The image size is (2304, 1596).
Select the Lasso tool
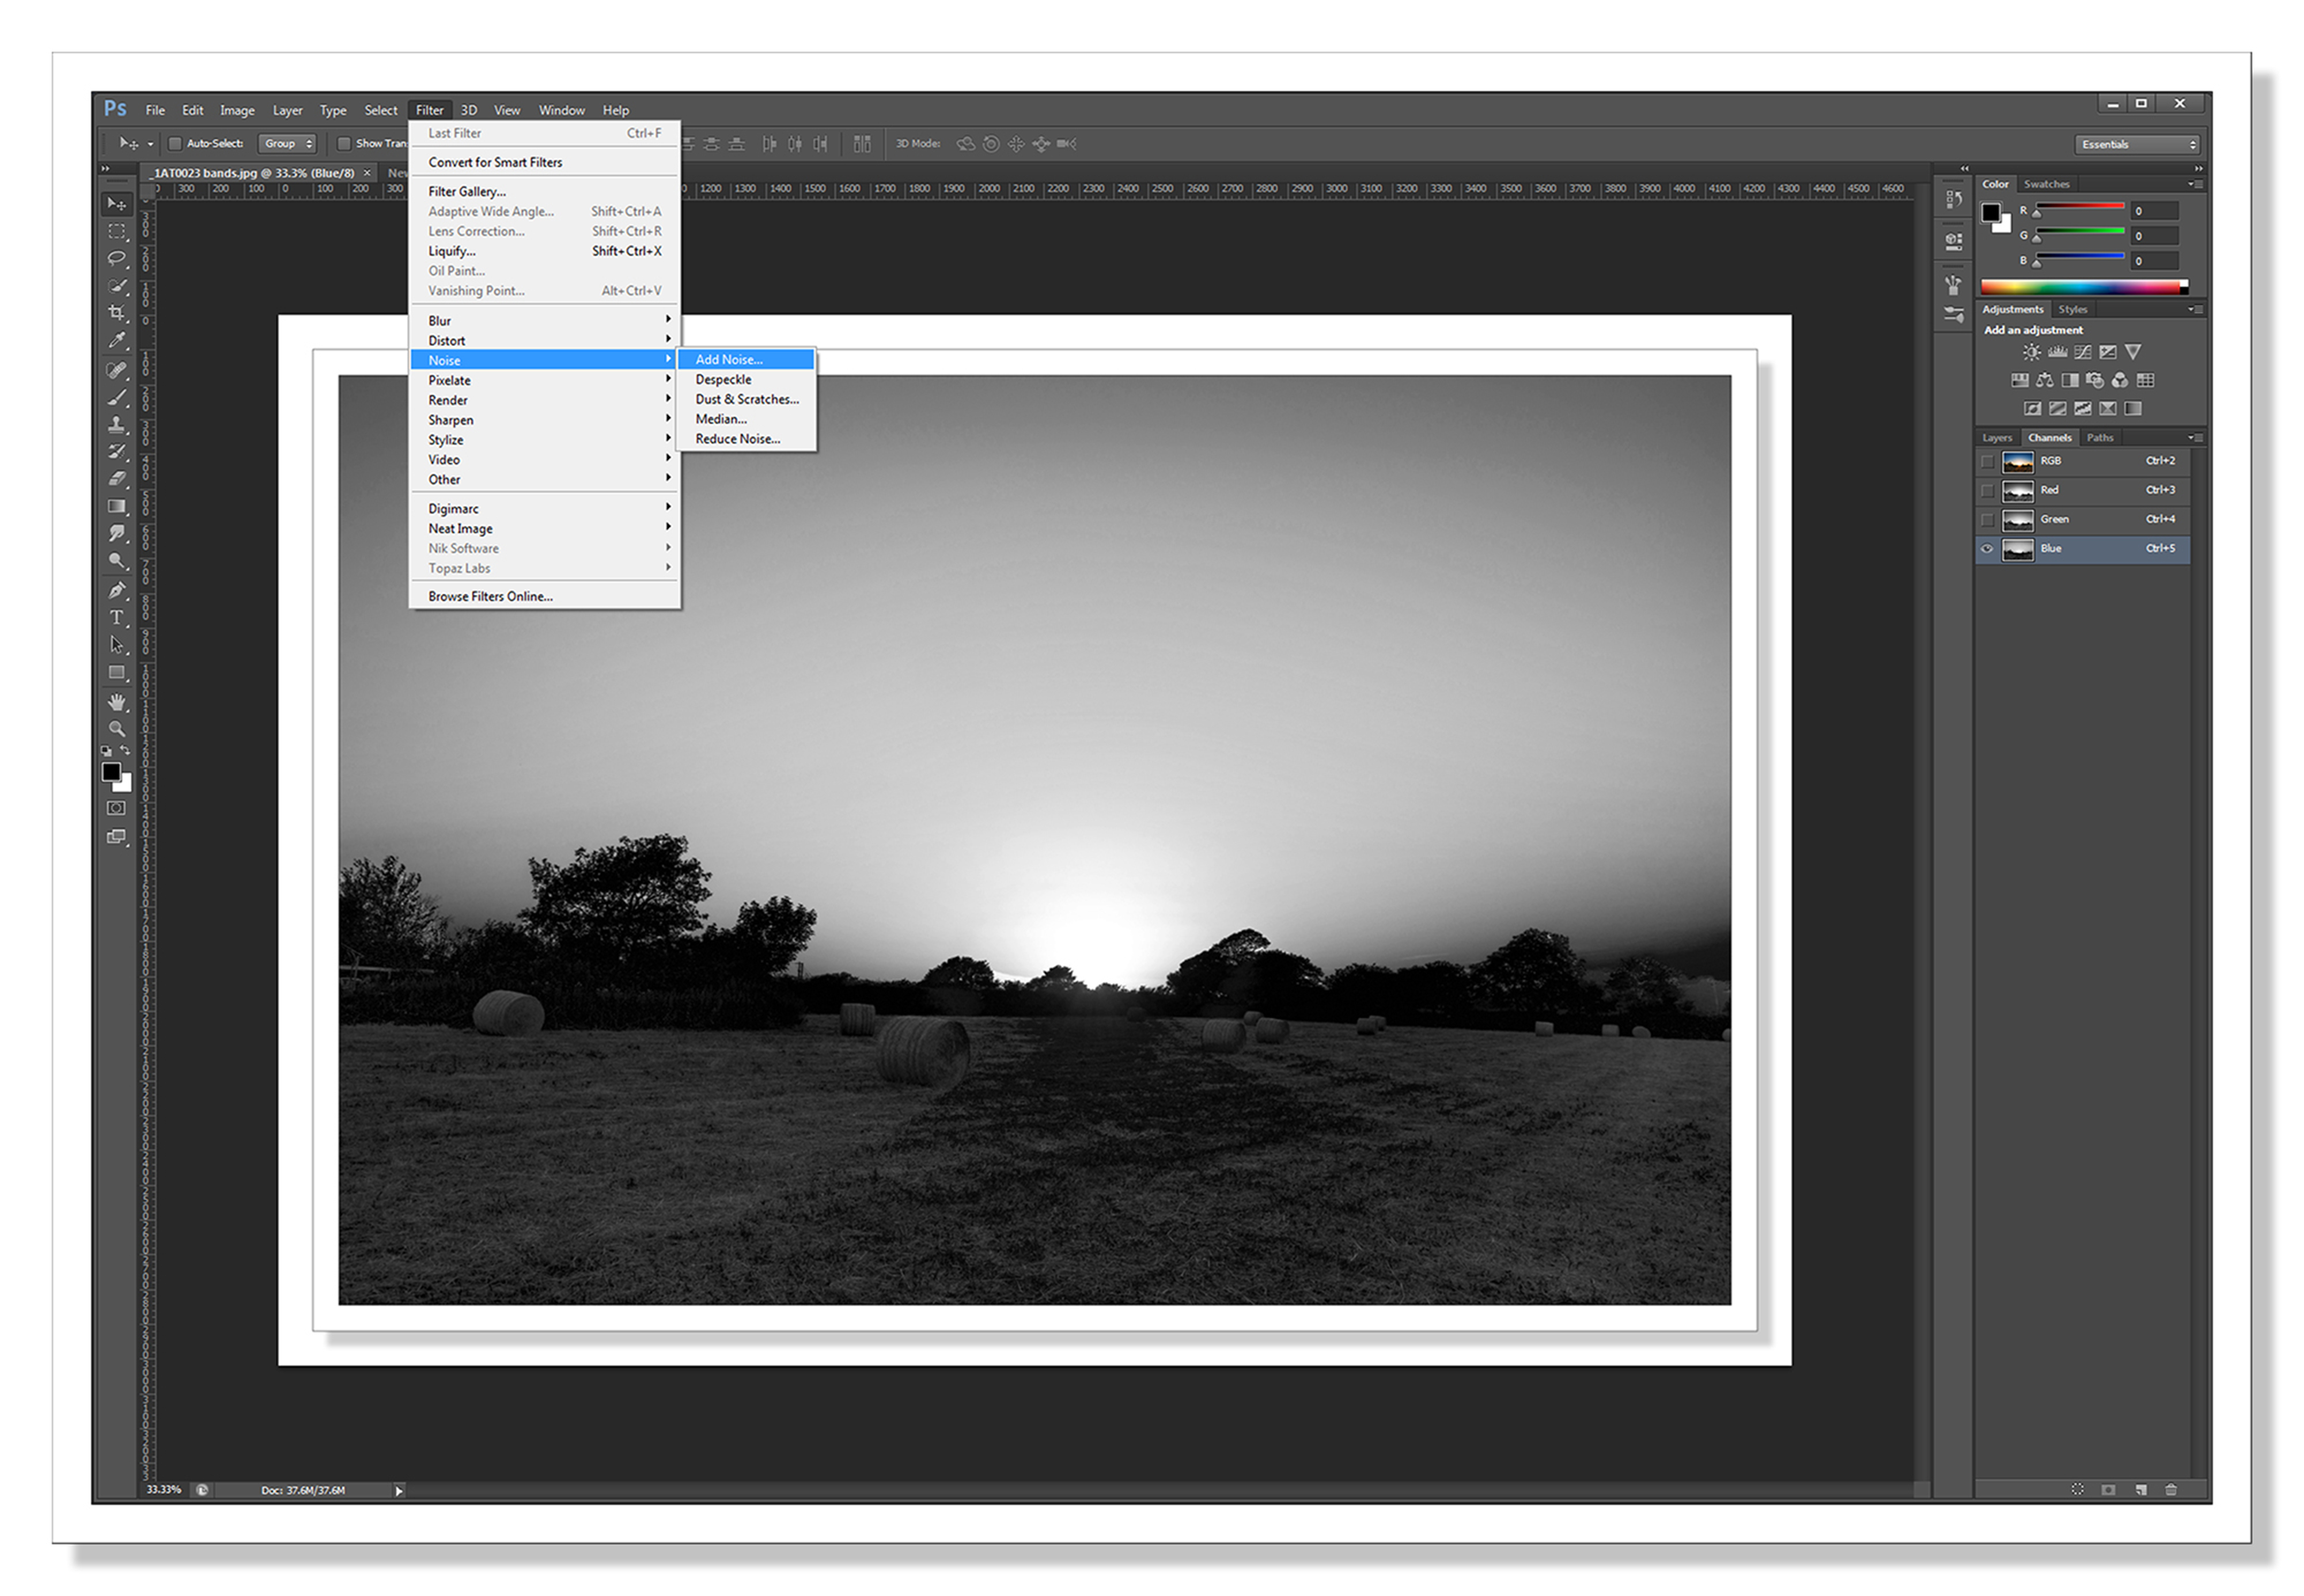(x=117, y=258)
